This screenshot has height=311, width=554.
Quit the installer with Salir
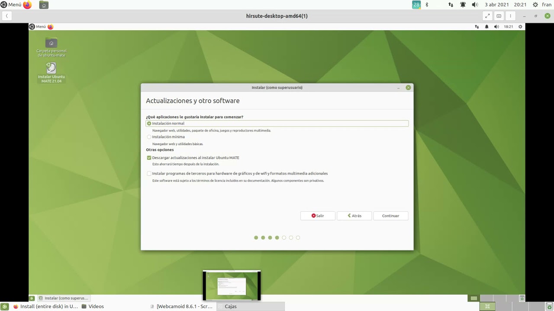click(x=318, y=216)
